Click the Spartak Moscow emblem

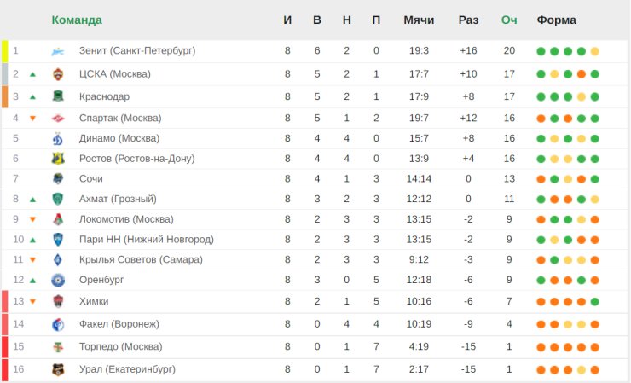[x=58, y=119]
